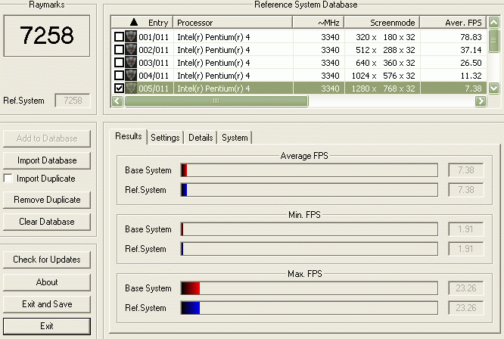Click the icon of entry 005/011
504x339 pixels.
[131, 88]
